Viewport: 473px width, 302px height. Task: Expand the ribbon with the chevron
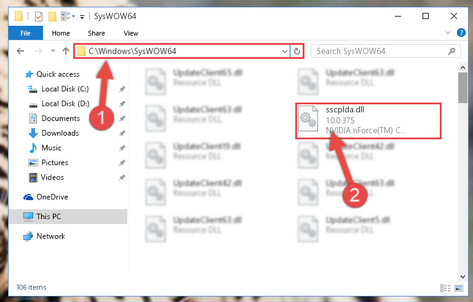pyautogui.click(x=448, y=33)
